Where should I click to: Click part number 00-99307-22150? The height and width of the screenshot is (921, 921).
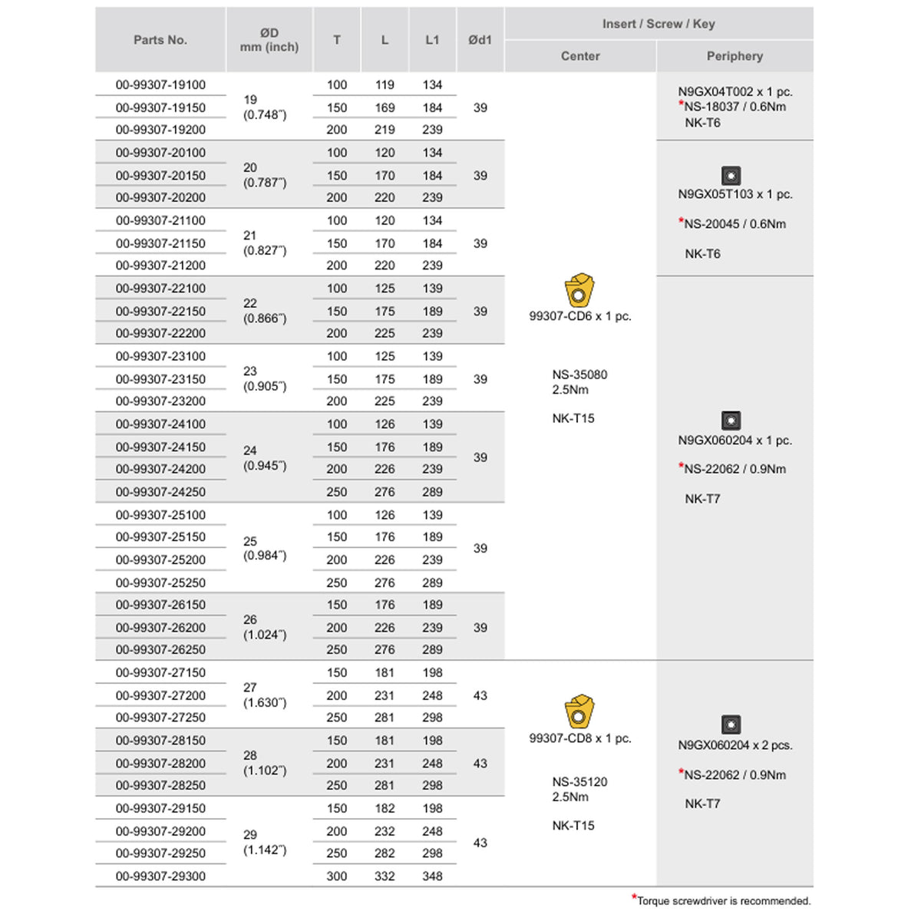[160, 312]
